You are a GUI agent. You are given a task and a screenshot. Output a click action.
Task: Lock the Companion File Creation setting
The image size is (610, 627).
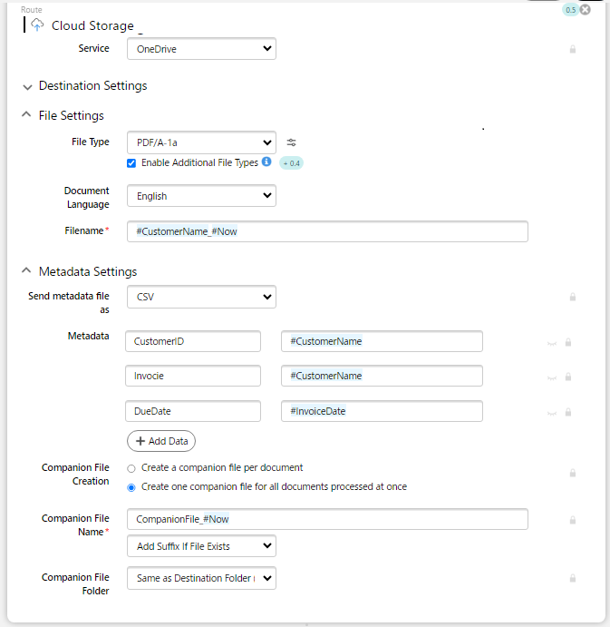[x=573, y=473]
